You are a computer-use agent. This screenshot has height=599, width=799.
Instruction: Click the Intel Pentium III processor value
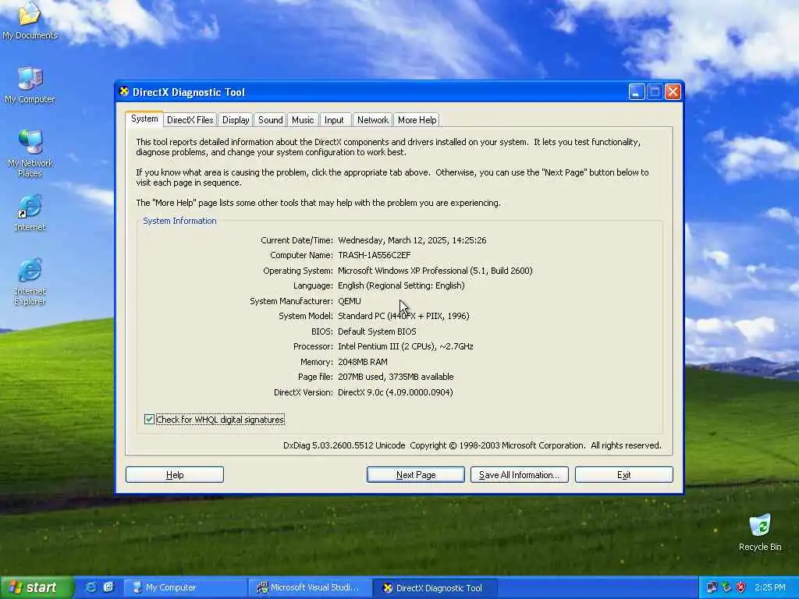(x=406, y=346)
